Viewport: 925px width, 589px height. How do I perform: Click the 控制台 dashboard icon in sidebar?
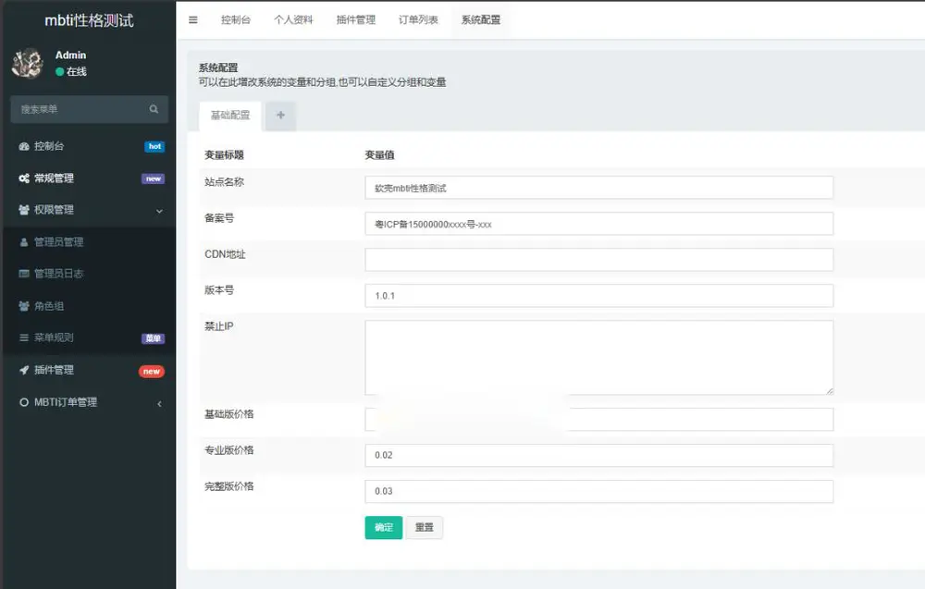pyautogui.click(x=24, y=146)
